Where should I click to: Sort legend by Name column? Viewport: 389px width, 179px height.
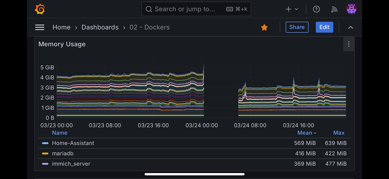60,133
